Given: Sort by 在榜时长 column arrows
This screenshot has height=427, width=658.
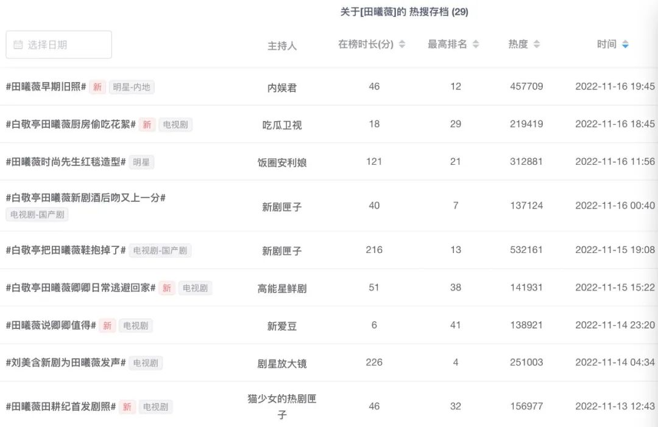Looking at the screenshot, I should [x=402, y=44].
